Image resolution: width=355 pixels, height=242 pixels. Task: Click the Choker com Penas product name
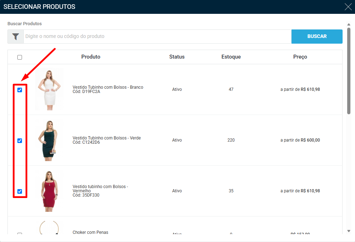point(90,232)
